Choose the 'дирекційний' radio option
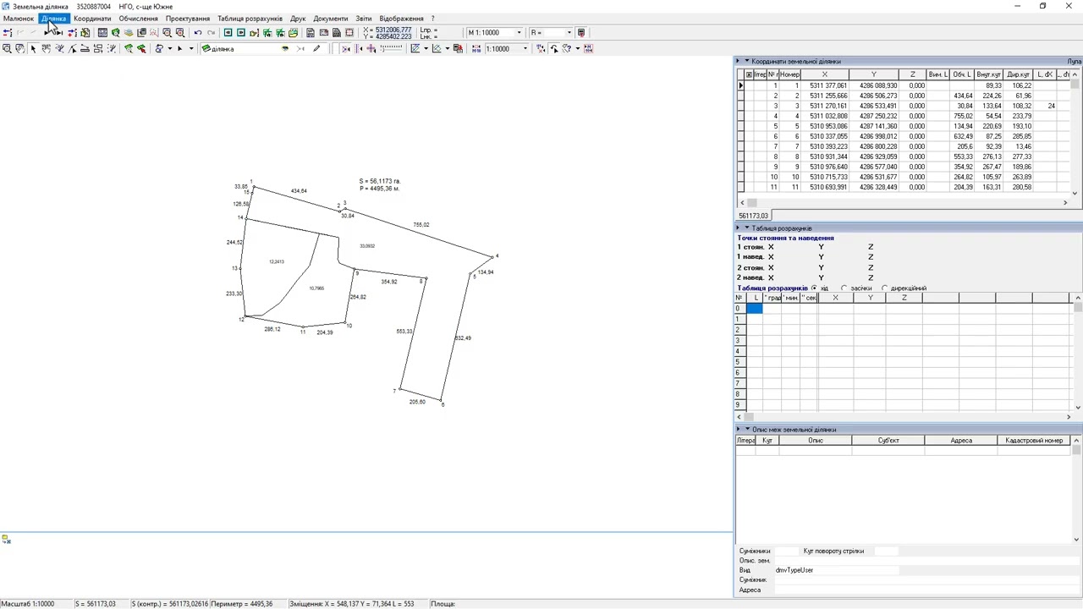Screen dimensions: 1083x609 [884, 288]
